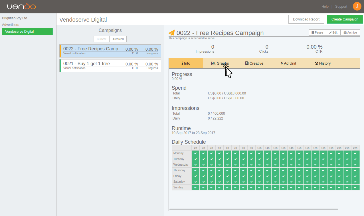The image size is (364, 216).
Task: Click the Vendoserve Digital page heading
Action: (x=83, y=20)
